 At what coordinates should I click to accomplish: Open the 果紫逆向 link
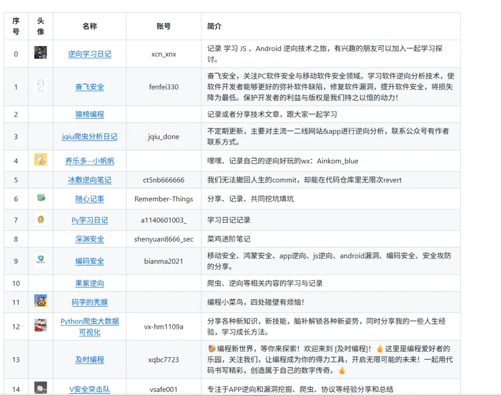(x=89, y=283)
